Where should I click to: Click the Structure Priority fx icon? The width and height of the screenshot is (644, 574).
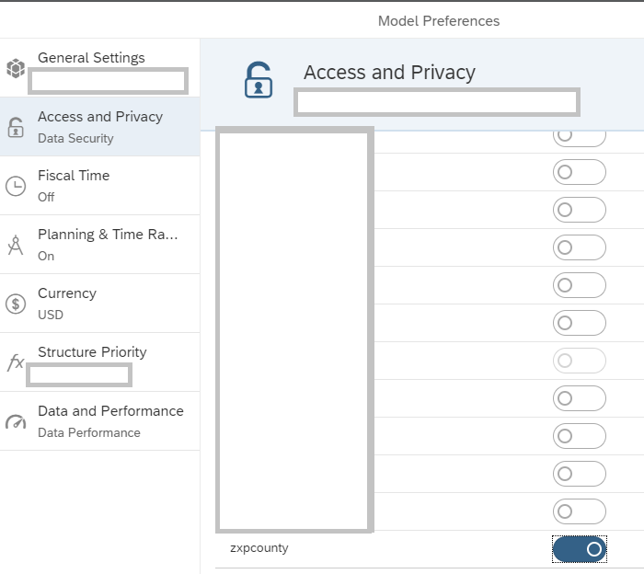(x=16, y=362)
